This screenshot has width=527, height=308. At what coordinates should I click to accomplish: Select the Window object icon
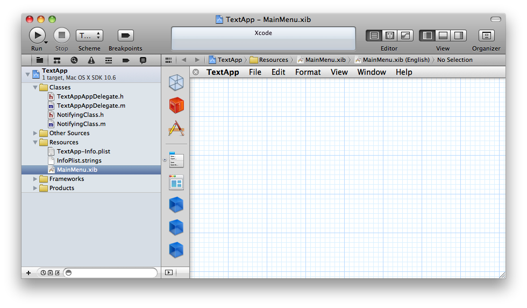(176, 183)
